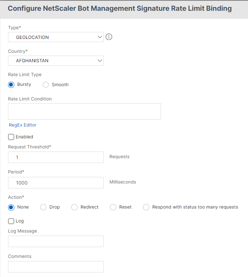Click the Request Threshold input field

coord(56,157)
